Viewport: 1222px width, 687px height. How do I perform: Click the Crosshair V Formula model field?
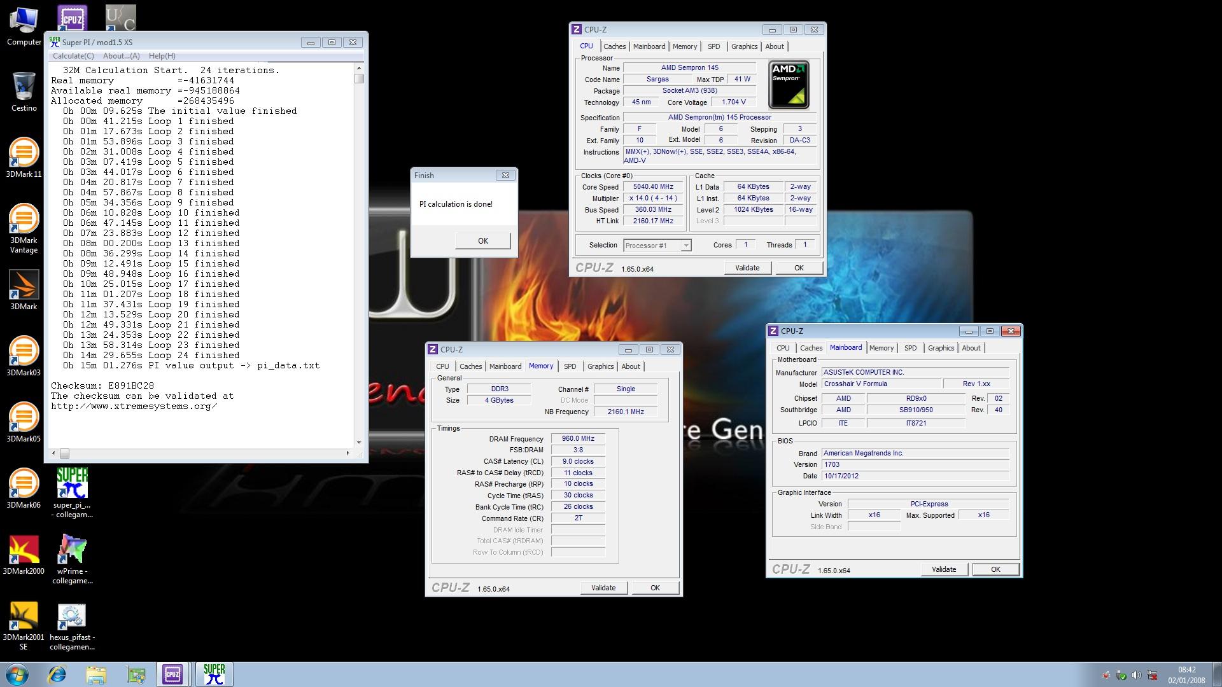(881, 384)
